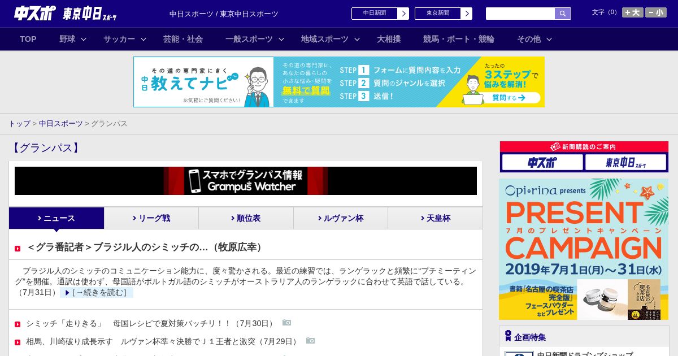
Task: Expand the 一般スポーツ menu chevron
Action: coord(281,40)
